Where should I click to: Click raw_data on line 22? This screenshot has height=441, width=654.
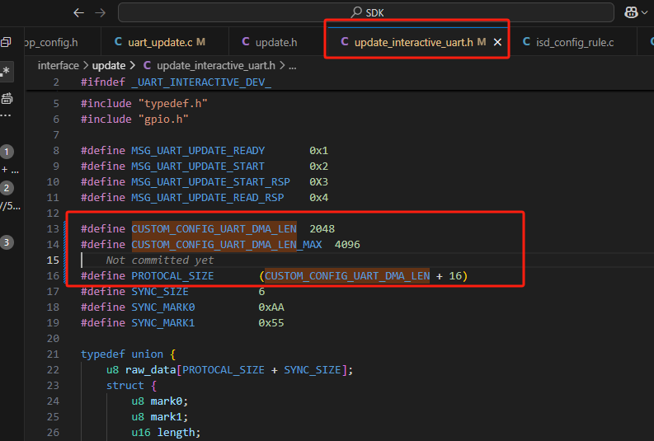(151, 370)
